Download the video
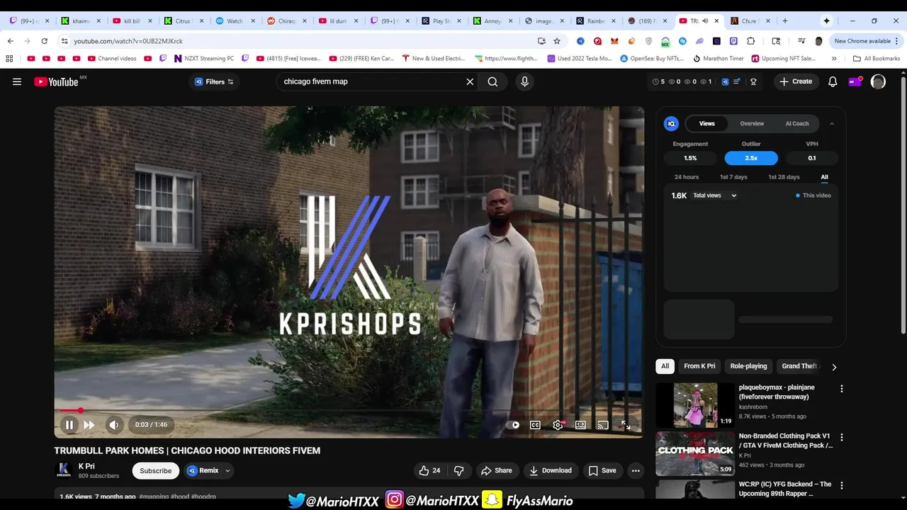907x510 pixels. (550, 470)
